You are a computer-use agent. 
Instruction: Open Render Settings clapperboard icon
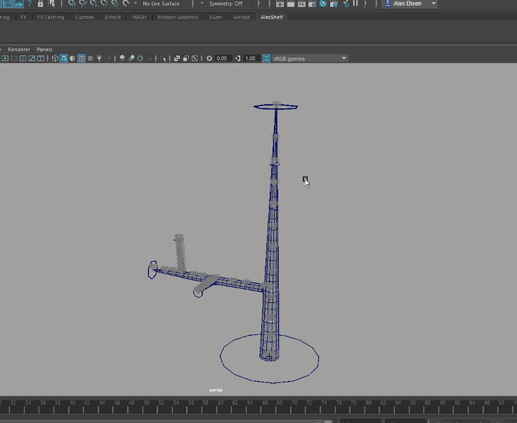point(311,4)
